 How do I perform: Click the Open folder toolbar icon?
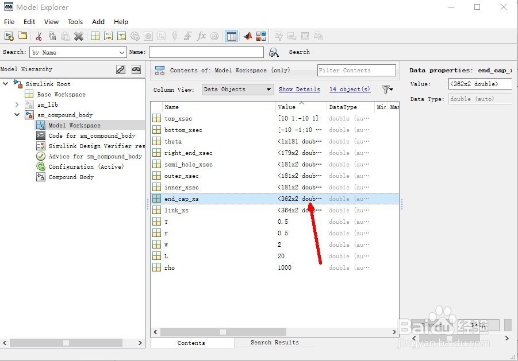22,36
